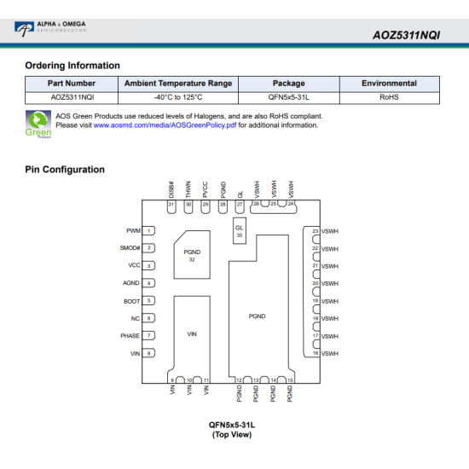Click pin number 11 at bottom edge

tap(206, 380)
